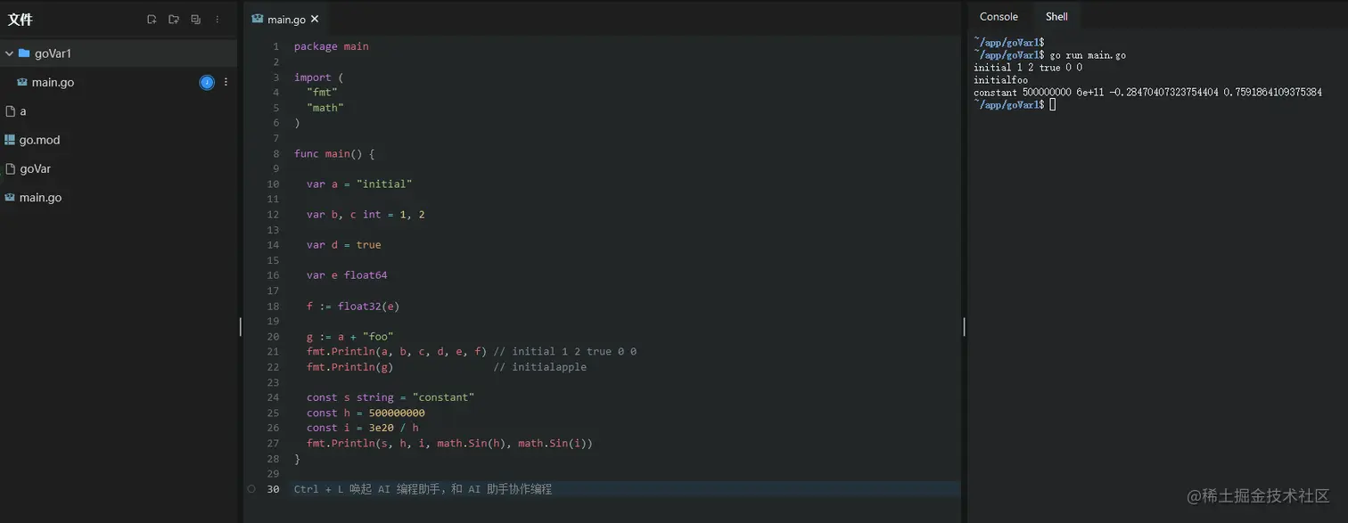Click the "fmt" import line

coord(322,92)
